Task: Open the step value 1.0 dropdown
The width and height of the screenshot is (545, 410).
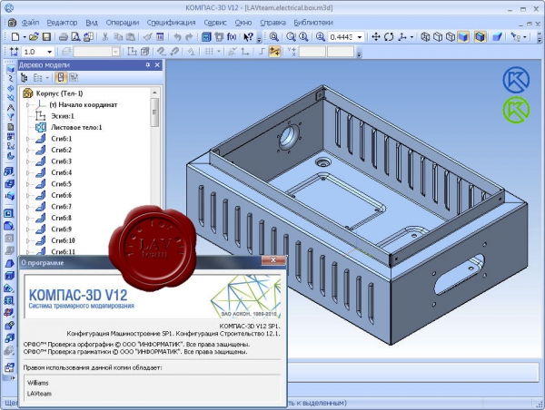Action: [x=49, y=52]
